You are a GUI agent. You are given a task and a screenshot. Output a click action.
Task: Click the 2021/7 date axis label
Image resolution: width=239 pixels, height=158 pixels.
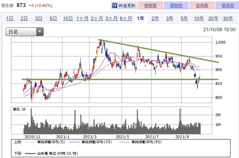(x=152, y=137)
